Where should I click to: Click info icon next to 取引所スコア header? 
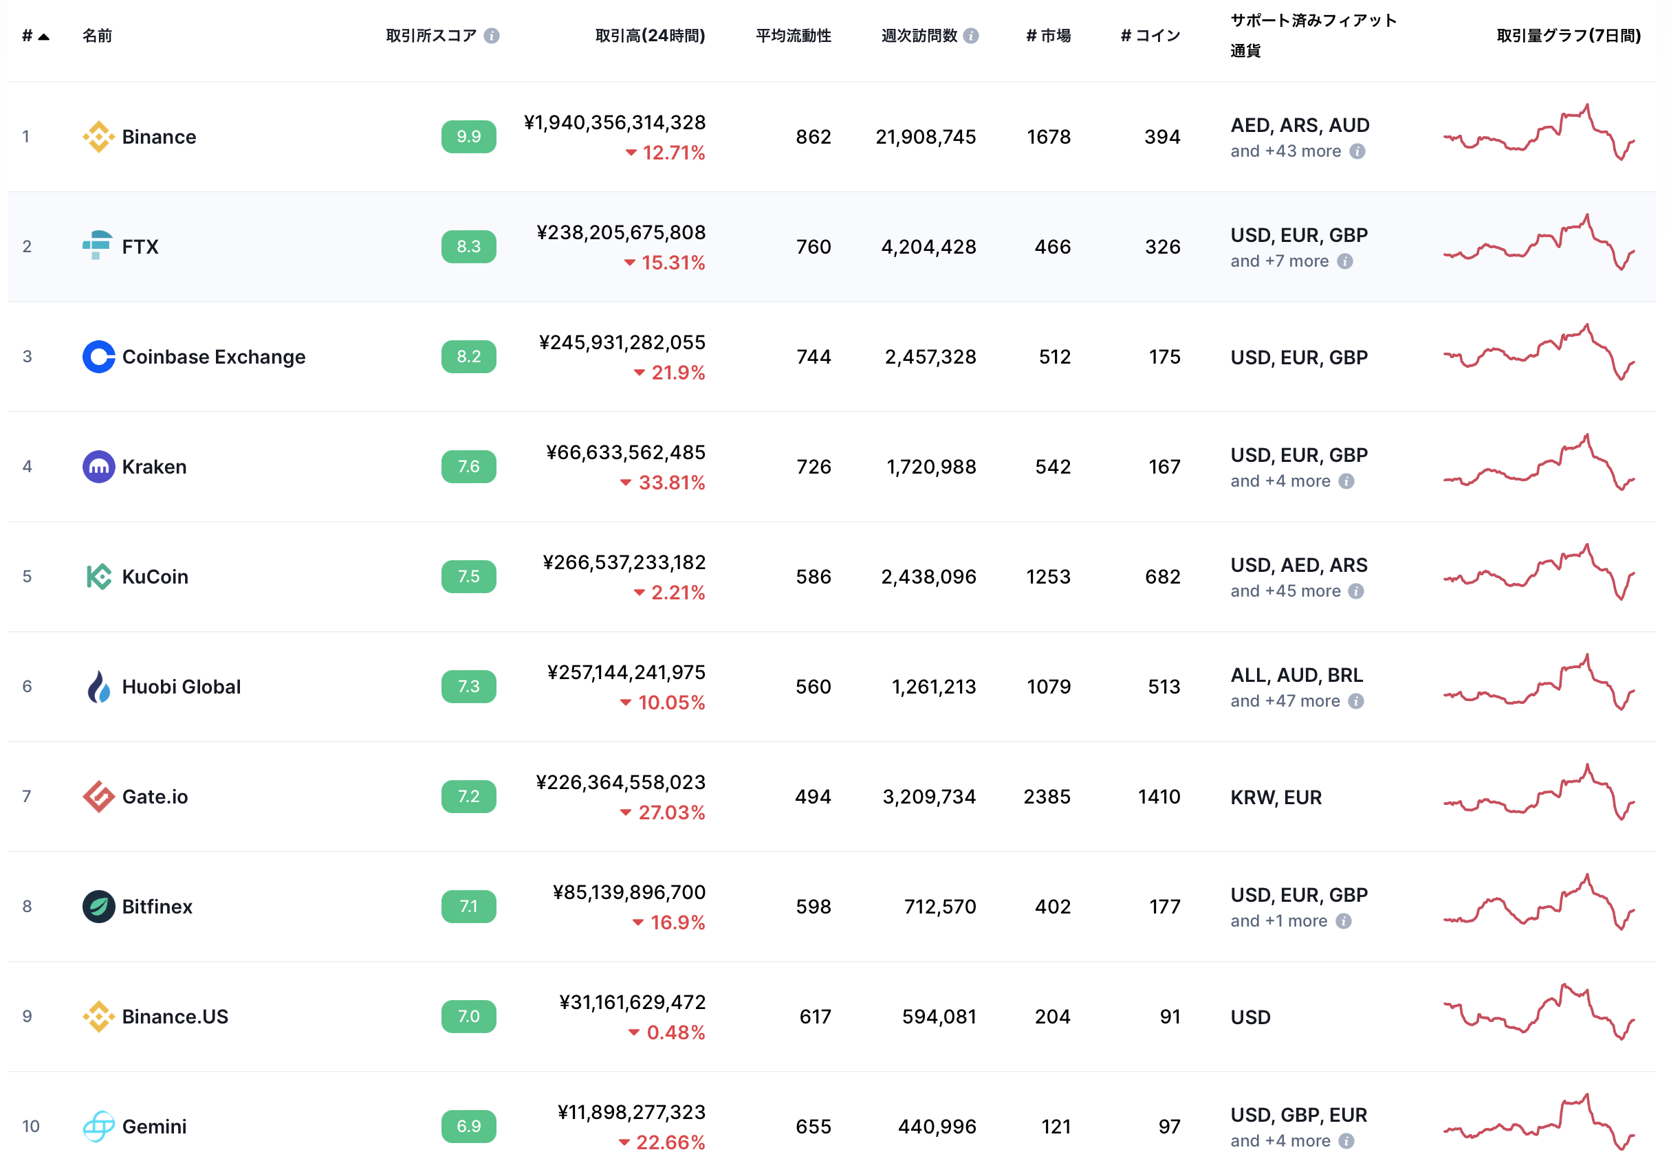click(x=492, y=36)
